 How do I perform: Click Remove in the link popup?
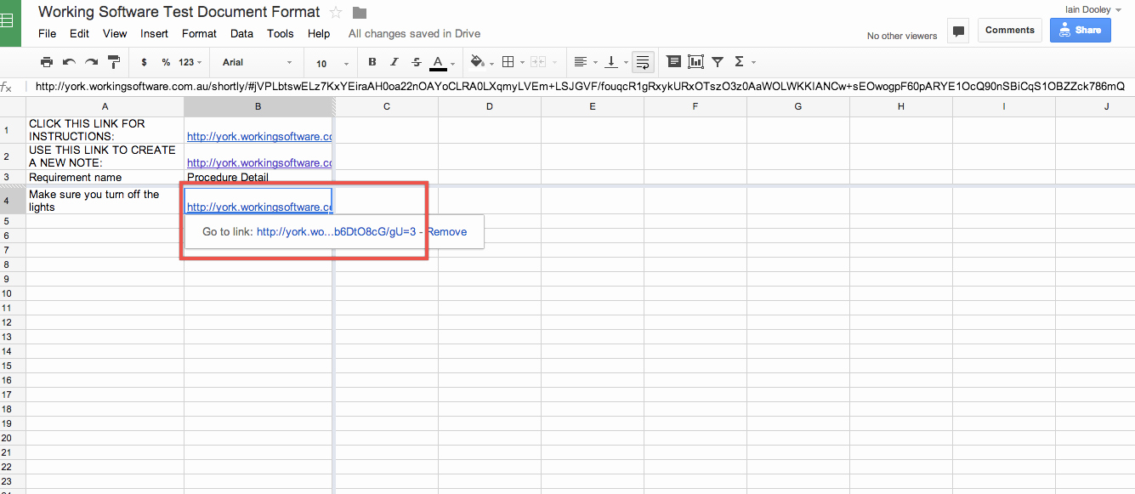(446, 231)
